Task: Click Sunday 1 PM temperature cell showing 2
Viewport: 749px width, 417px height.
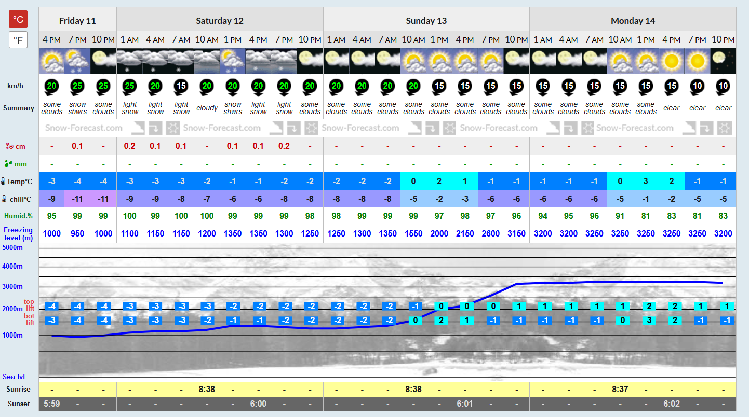Action: pos(439,182)
